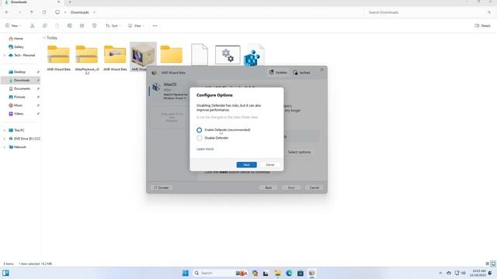The image size is (497, 279).
Task: Open the Learn more link
Action: point(205,149)
